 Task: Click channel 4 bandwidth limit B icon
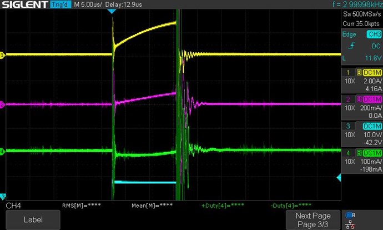tap(359, 153)
